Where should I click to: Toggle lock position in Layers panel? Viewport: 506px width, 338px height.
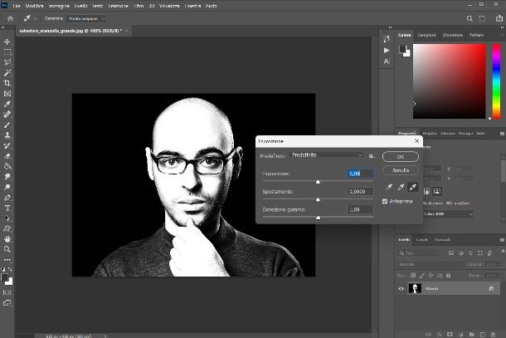point(431,276)
